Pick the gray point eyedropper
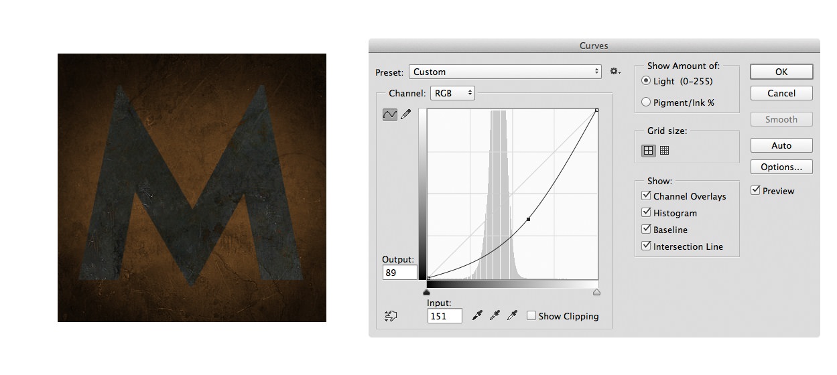 [495, 315]
